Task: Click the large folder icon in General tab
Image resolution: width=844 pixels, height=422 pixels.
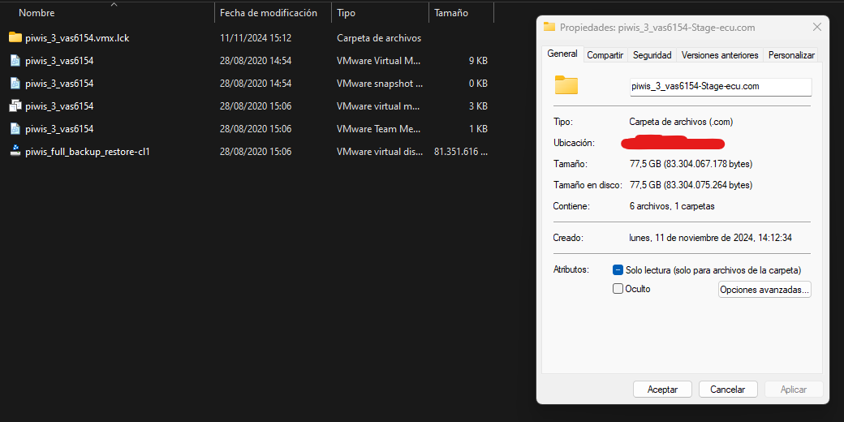Action: click(x=566, y=85)
